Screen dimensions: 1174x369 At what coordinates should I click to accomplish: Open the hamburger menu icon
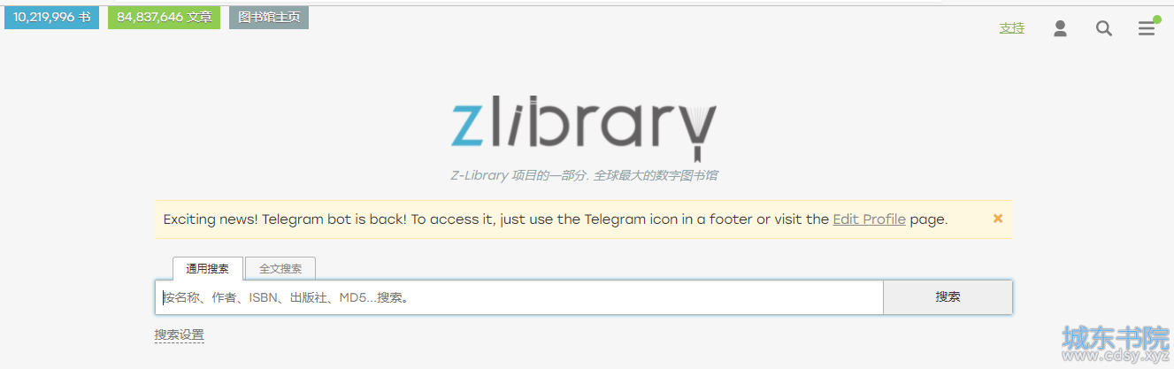pos(1147,28)
